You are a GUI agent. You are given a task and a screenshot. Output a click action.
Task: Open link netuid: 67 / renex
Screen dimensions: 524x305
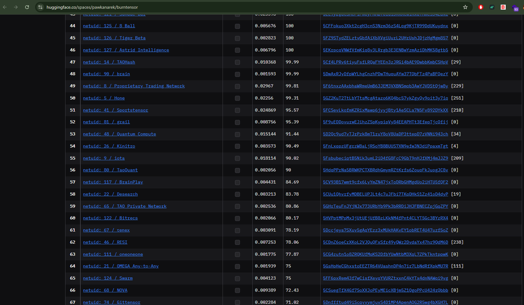click(107, 230)
